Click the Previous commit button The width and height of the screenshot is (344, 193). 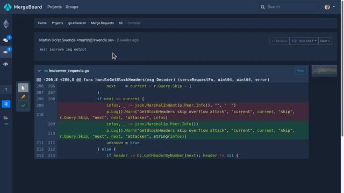[279, 41]
